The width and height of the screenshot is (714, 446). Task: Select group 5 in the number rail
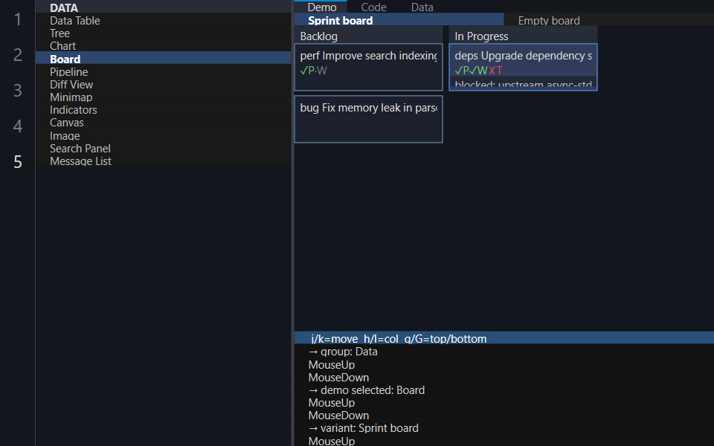pyautogui.click(x=17, y=161)
